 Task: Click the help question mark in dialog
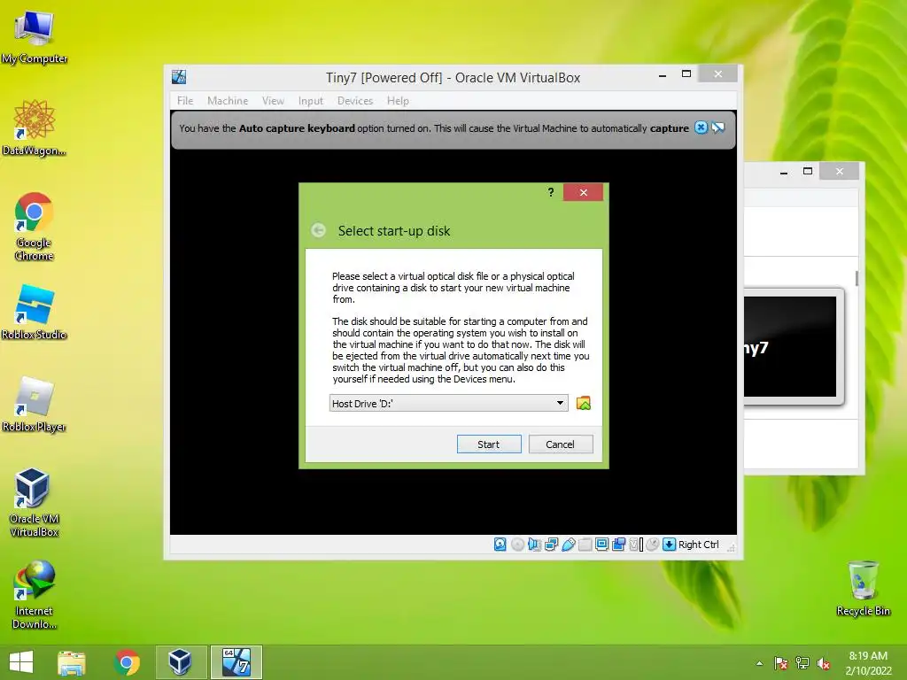(x=551, y=192)
